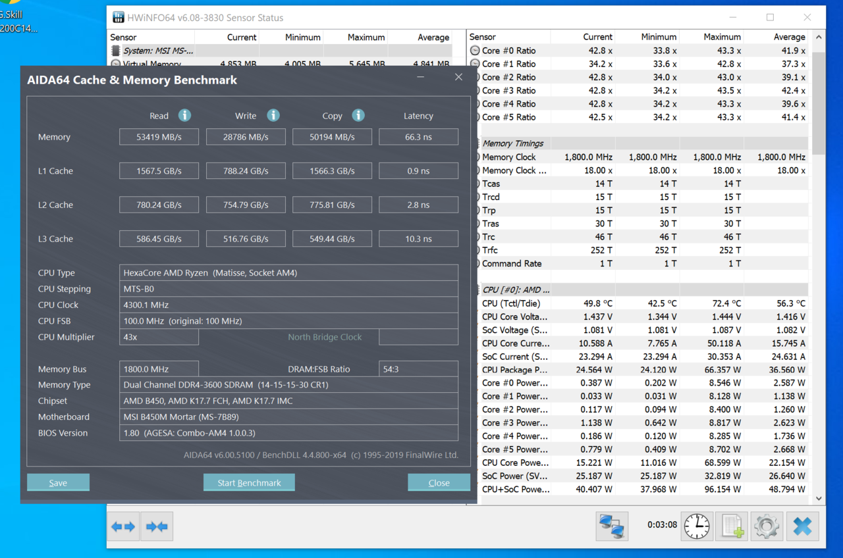This screenshot has height=558, width=843.
Task: Click the DRAM:FSB Ratio 54:3 field
Action: pos(418,369)
